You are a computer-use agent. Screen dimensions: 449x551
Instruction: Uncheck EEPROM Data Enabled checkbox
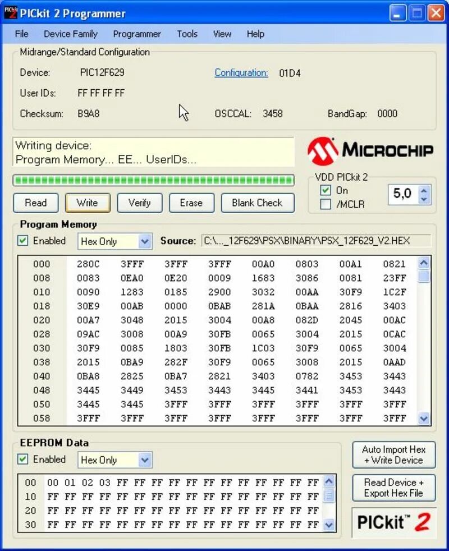tap(23, 460)
